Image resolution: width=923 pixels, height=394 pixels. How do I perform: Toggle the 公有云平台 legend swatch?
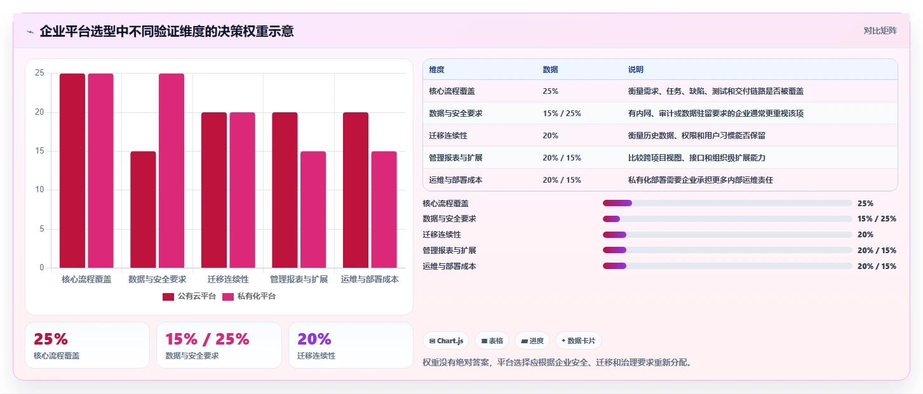click(168, 296)
